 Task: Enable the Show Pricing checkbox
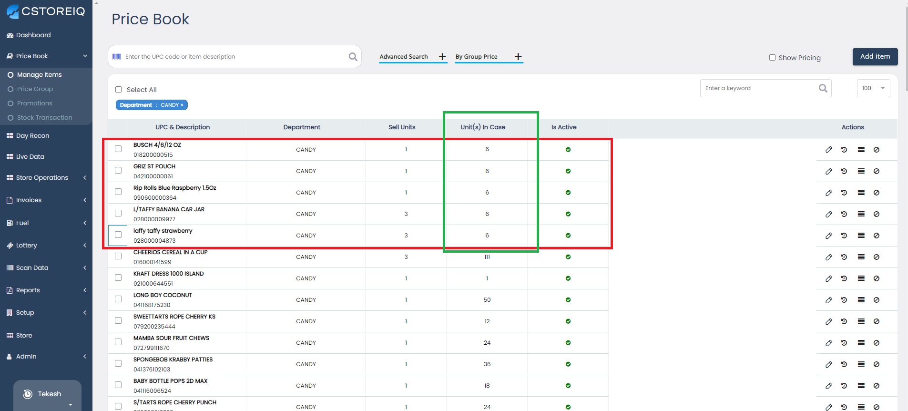click(x=772, y=58)
